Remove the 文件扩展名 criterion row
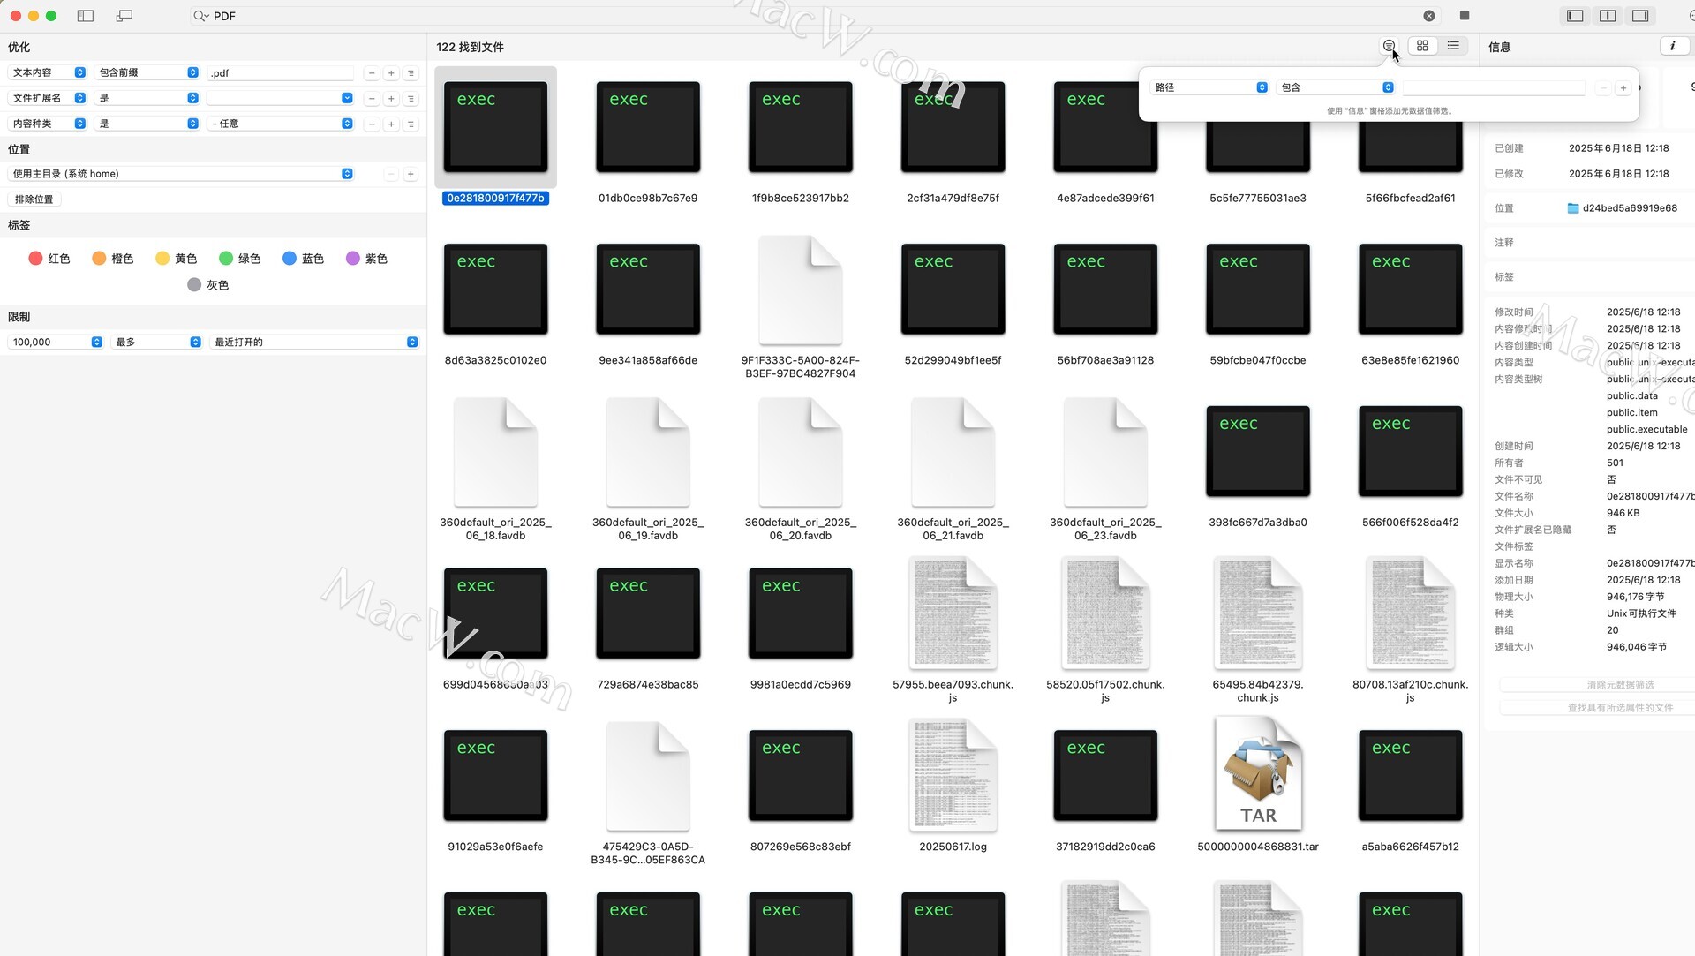This screenshot has width=1695, height=956. click(x=372, y=99)
